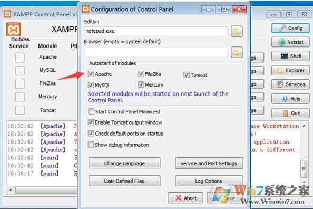313x209 pixels.
Task: Open Log Options
Action: tap(209, 181)
